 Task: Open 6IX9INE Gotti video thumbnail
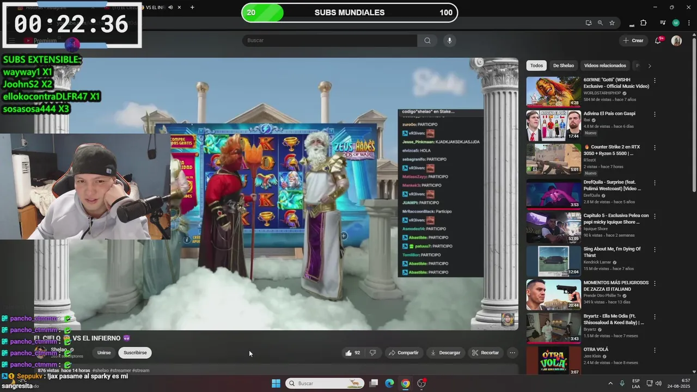[x=553, y=91]
